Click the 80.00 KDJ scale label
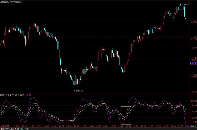Viewport: 197px width, 130px height. click(x=194, y=106)
